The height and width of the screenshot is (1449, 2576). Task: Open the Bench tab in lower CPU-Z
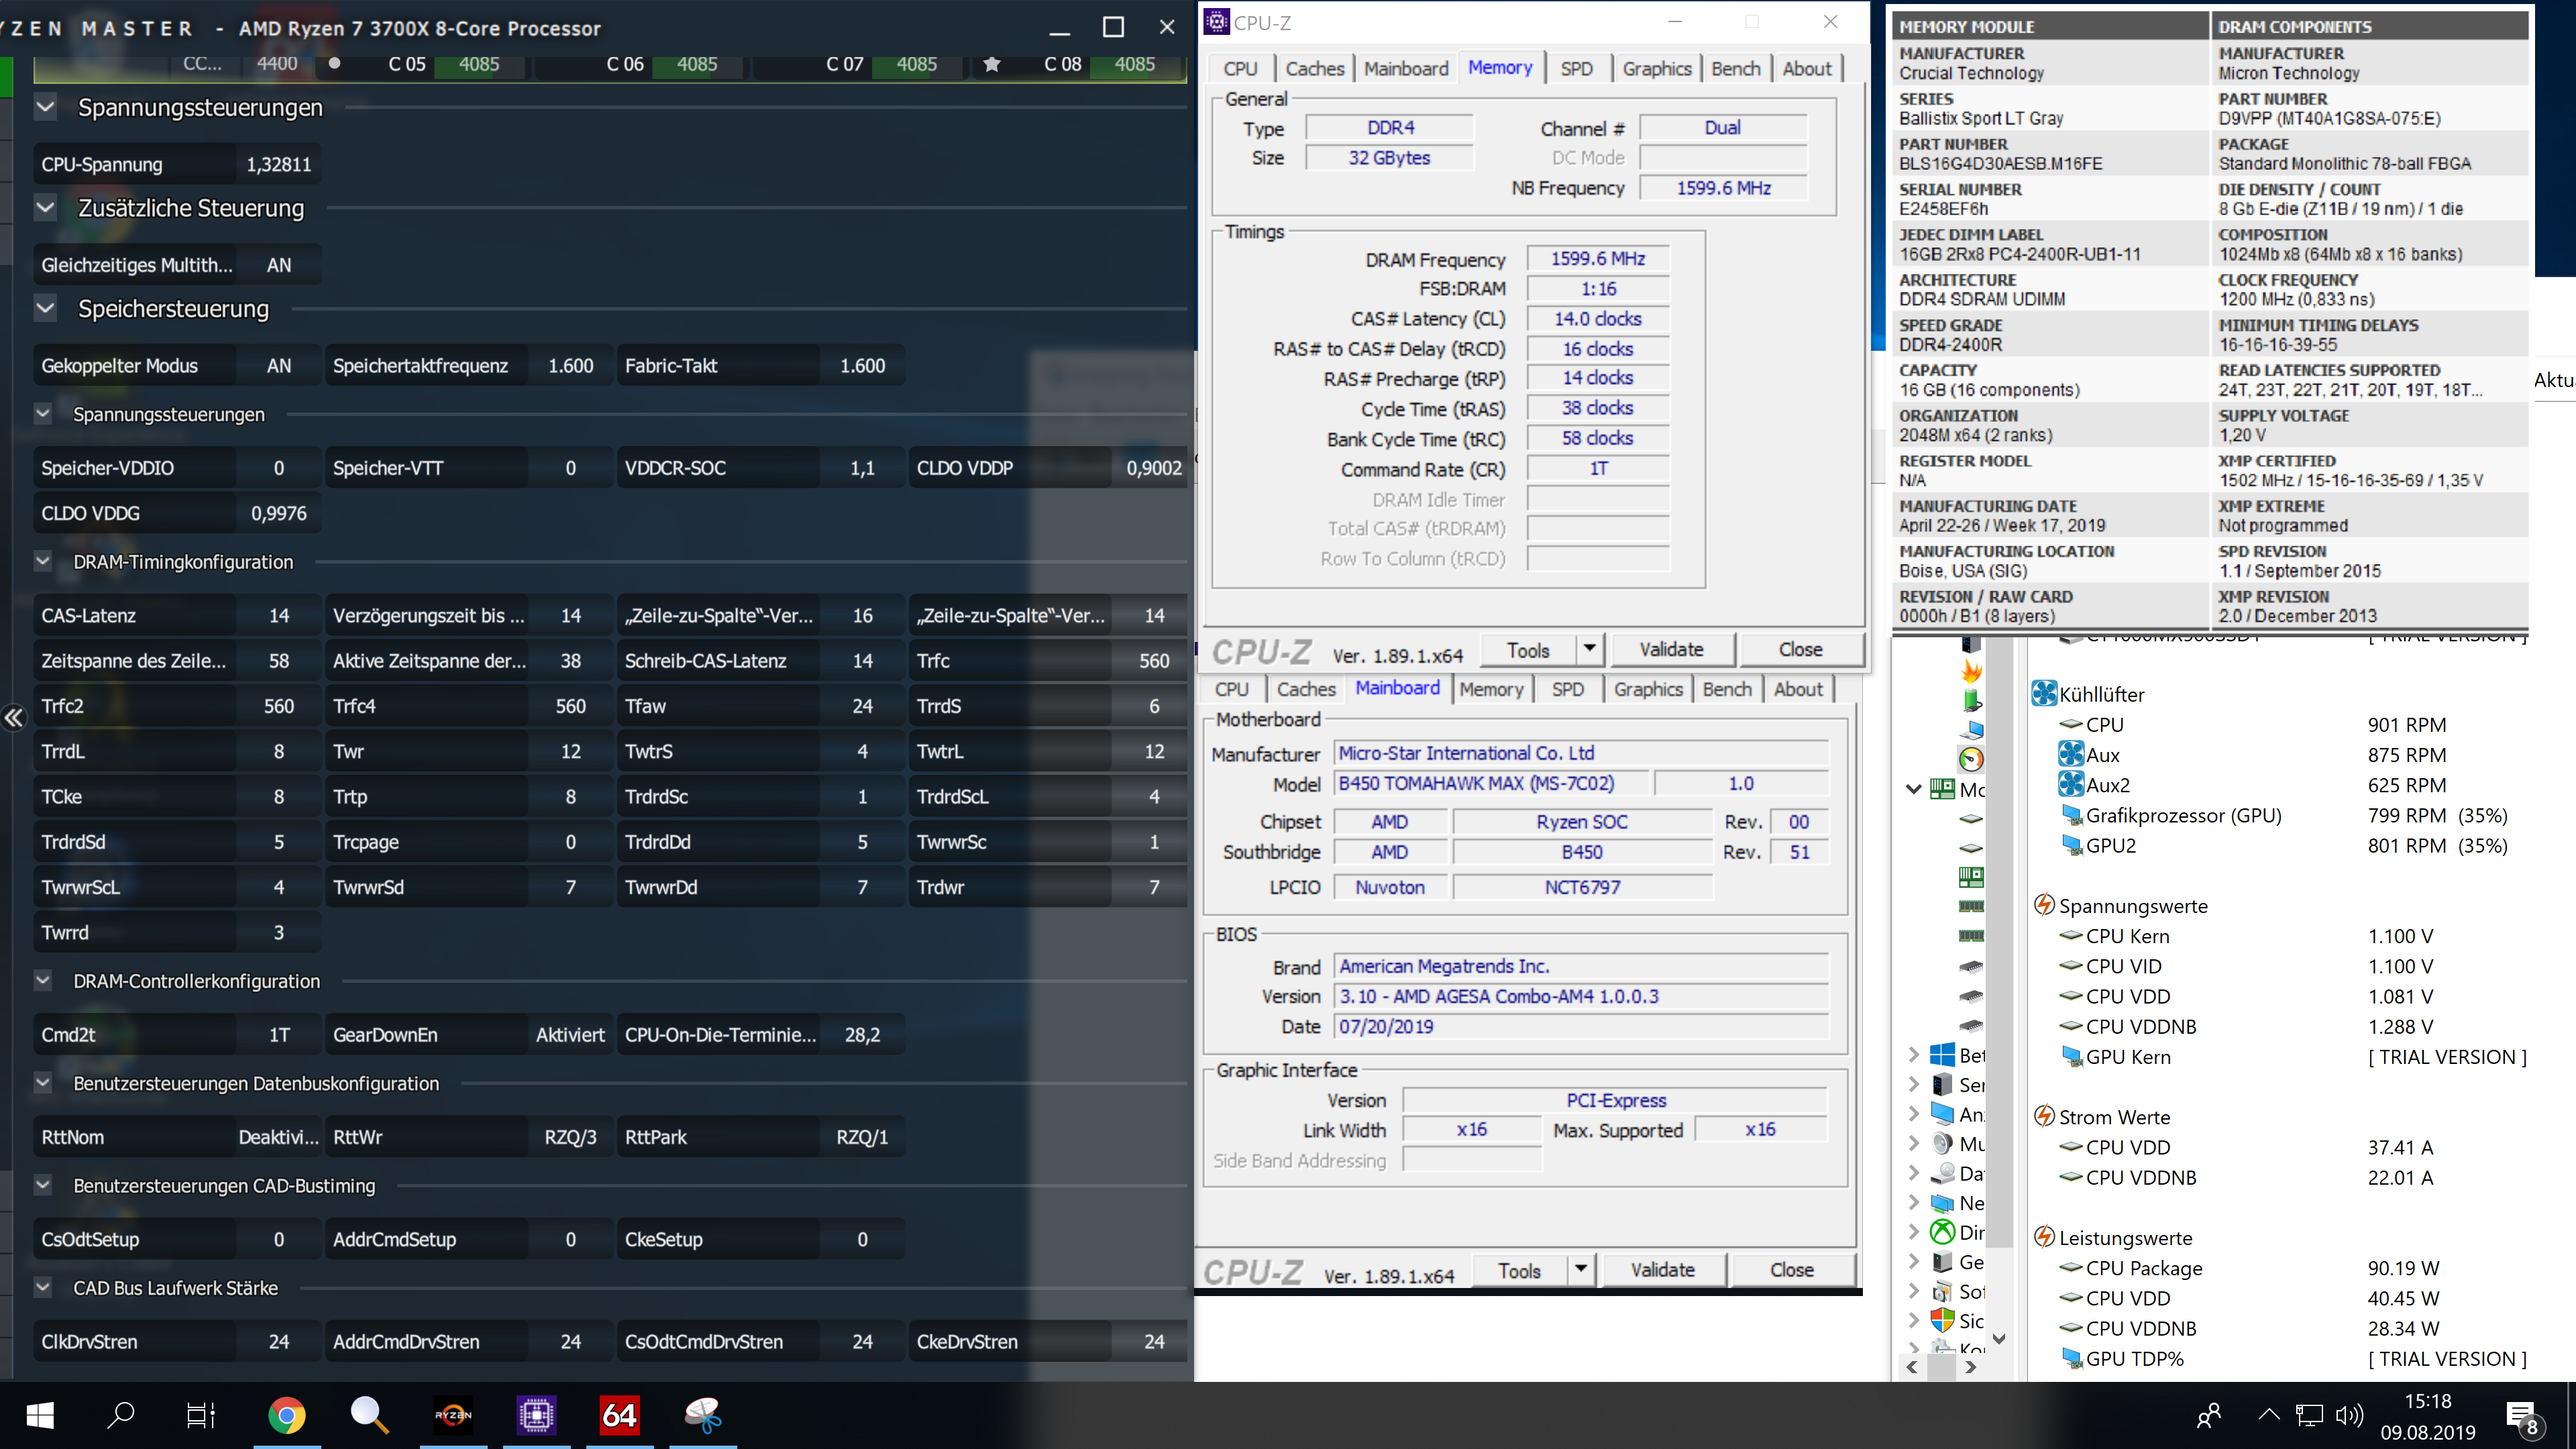(1726, 689)
